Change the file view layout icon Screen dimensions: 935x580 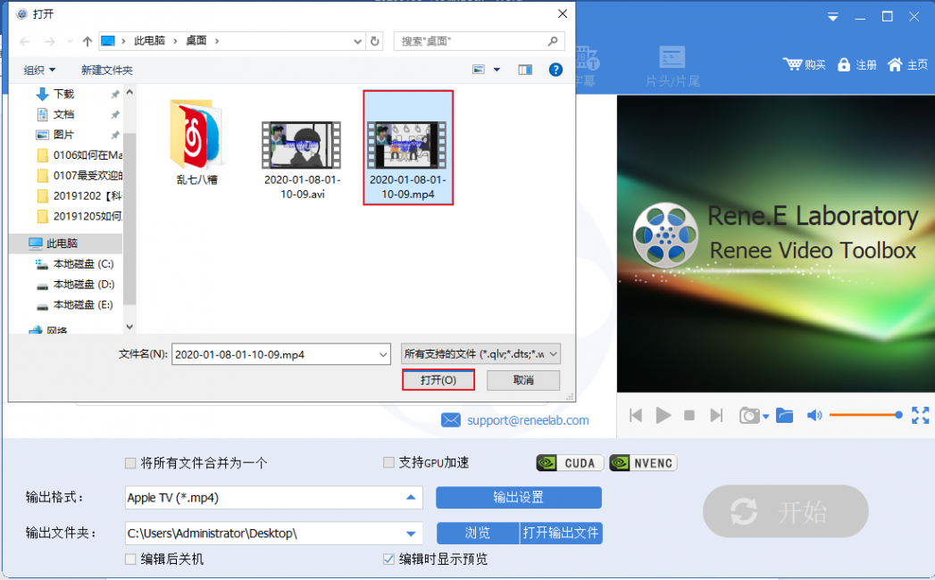tap(479, 70)
